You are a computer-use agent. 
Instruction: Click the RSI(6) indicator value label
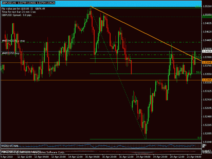(x=10, y=146)
